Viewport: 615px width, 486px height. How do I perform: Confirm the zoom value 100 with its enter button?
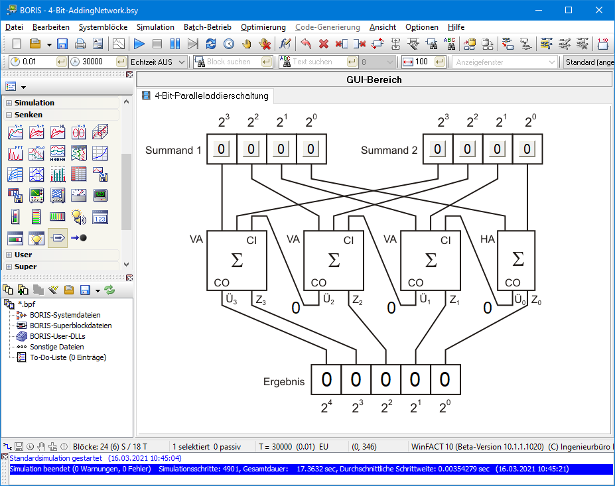pos(440,62)
